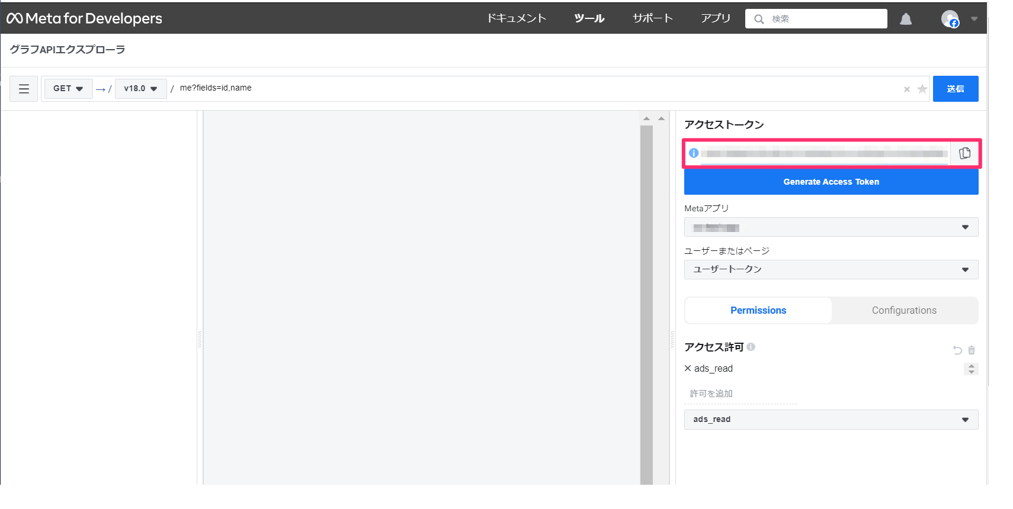Click the access token info icon
Image resolution: width=1013 pixels, height=509 pixels.
click(694, 153)
